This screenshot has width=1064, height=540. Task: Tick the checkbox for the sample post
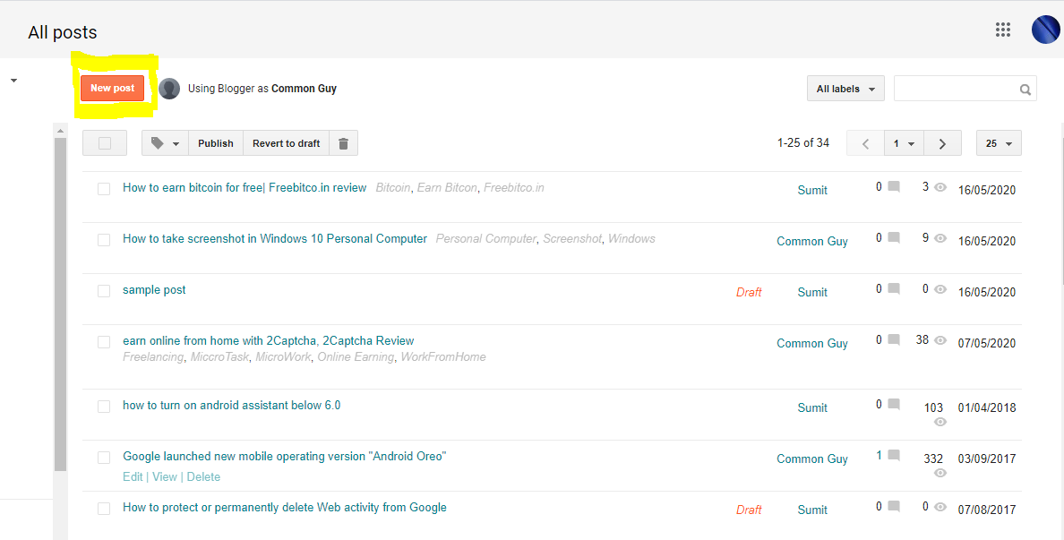tap(103, 290)
